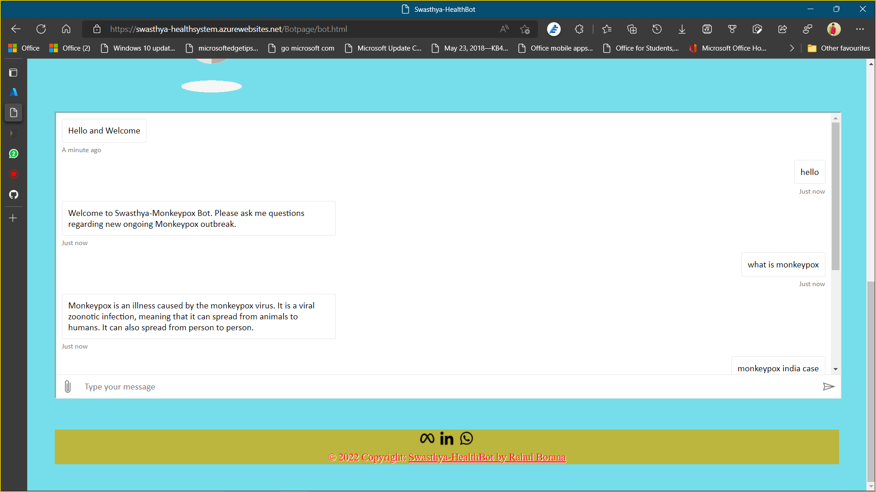Viewport: 876px width, 492px height.
Task: Open the Office (2) bookmark
Action: pos(70,48)
